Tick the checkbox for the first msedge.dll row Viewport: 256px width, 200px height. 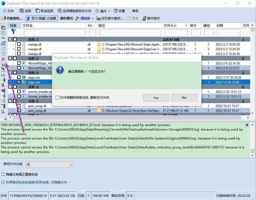(19, 44)
